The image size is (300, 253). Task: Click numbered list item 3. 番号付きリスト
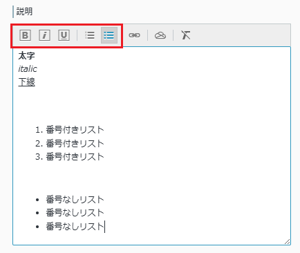pyautogui.click(x=70, y=157)
